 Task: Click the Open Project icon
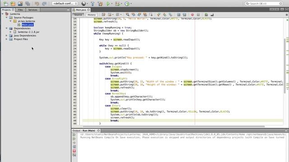(20, 4)
